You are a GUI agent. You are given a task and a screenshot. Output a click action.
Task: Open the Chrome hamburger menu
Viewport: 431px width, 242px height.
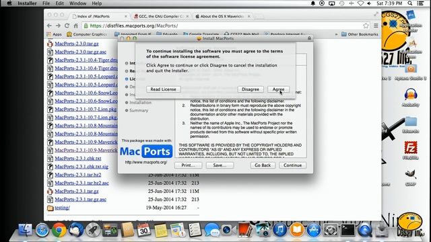376,26
